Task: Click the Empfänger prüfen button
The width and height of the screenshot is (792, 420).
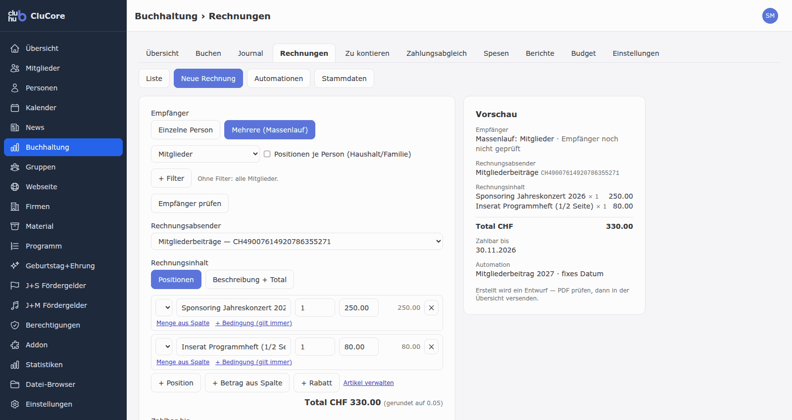Action: pos(190,204)
